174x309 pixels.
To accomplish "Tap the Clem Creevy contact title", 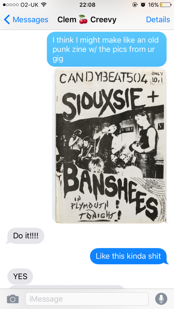I will (x=87, y=20).
